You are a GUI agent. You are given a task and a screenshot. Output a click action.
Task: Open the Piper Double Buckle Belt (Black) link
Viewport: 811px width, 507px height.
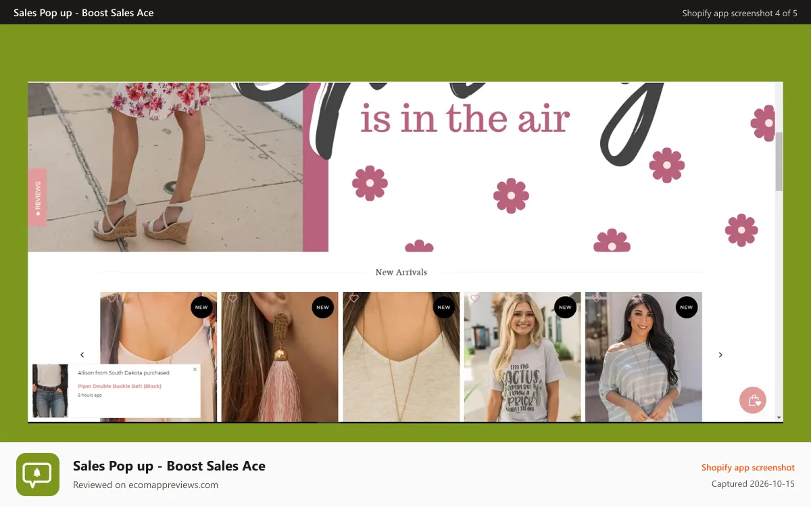120,386
